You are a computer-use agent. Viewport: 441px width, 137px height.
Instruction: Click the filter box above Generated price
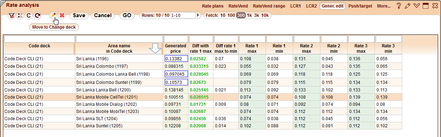[175, 39]
